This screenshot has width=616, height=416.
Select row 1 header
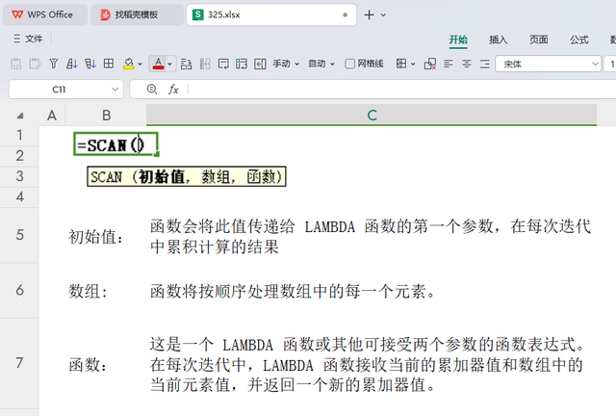pos(19,136)
